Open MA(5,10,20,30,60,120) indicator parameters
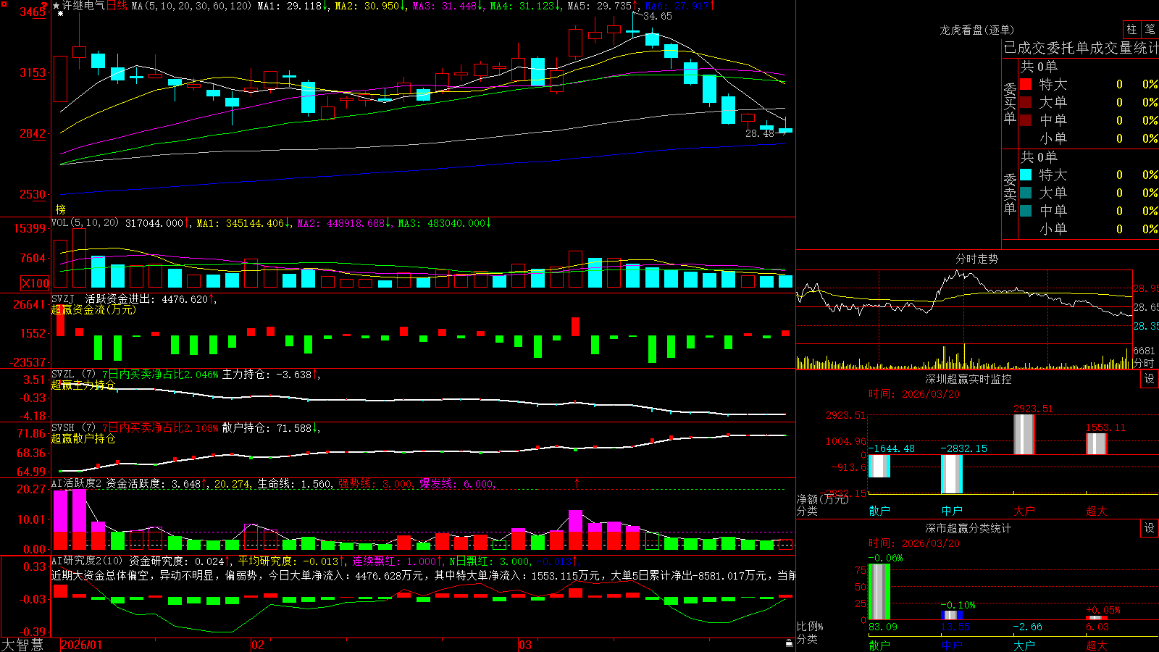This screenshot has height=652, width=1159. 191,6
